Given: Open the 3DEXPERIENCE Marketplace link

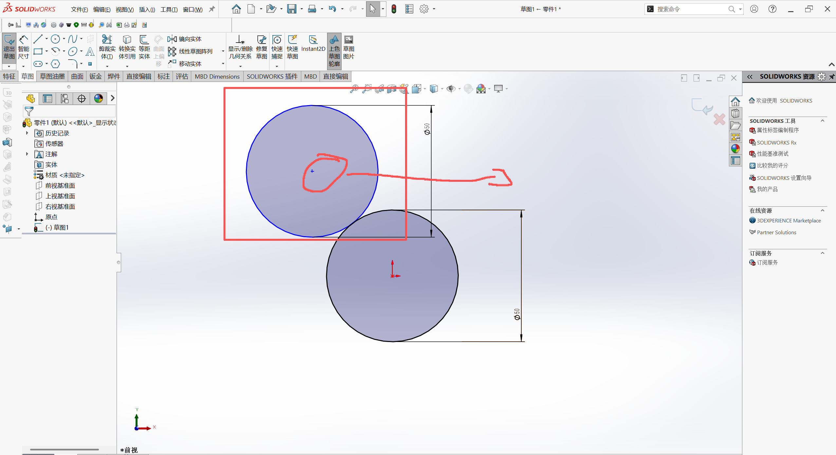Looking at the screenshot, I should pyautogui.click(x=789, y=220).
